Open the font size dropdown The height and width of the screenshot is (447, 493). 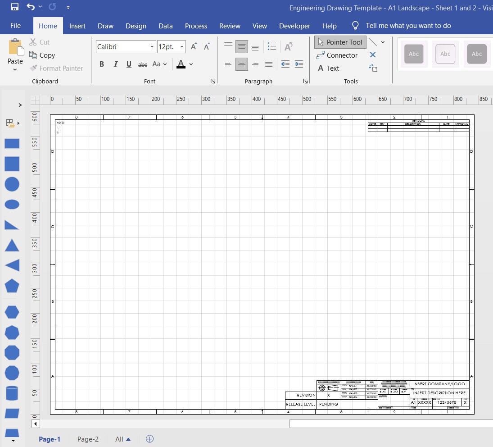pyautogui.click(x=182, y=46)
